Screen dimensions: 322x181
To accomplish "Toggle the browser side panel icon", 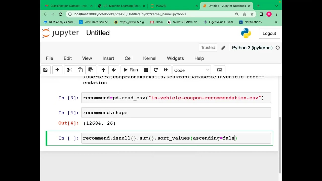I will [x=261, y=14].
